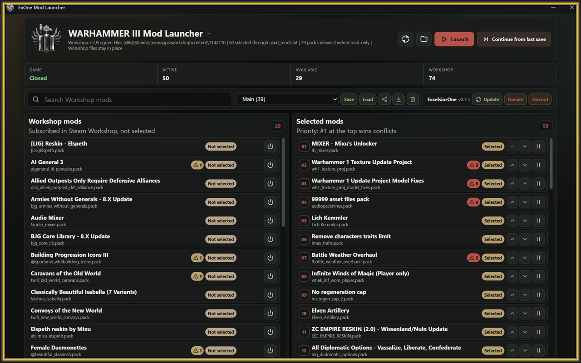Open the game switcher chevron beside title
581x363 pixels.
(209, 34)
